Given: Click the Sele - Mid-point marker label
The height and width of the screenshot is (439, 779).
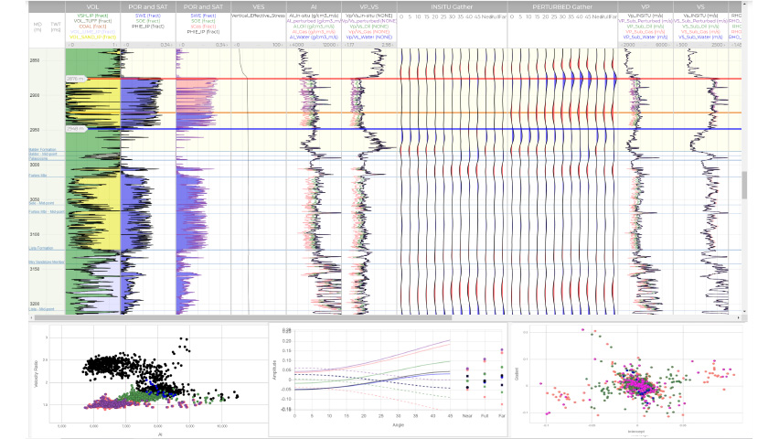Looking at the screenshot, I should 41,203.
